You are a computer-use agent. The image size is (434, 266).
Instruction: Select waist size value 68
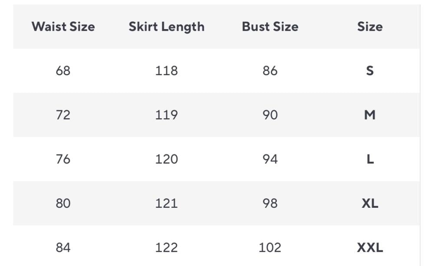pyautogui.click(x=63, y=70)
